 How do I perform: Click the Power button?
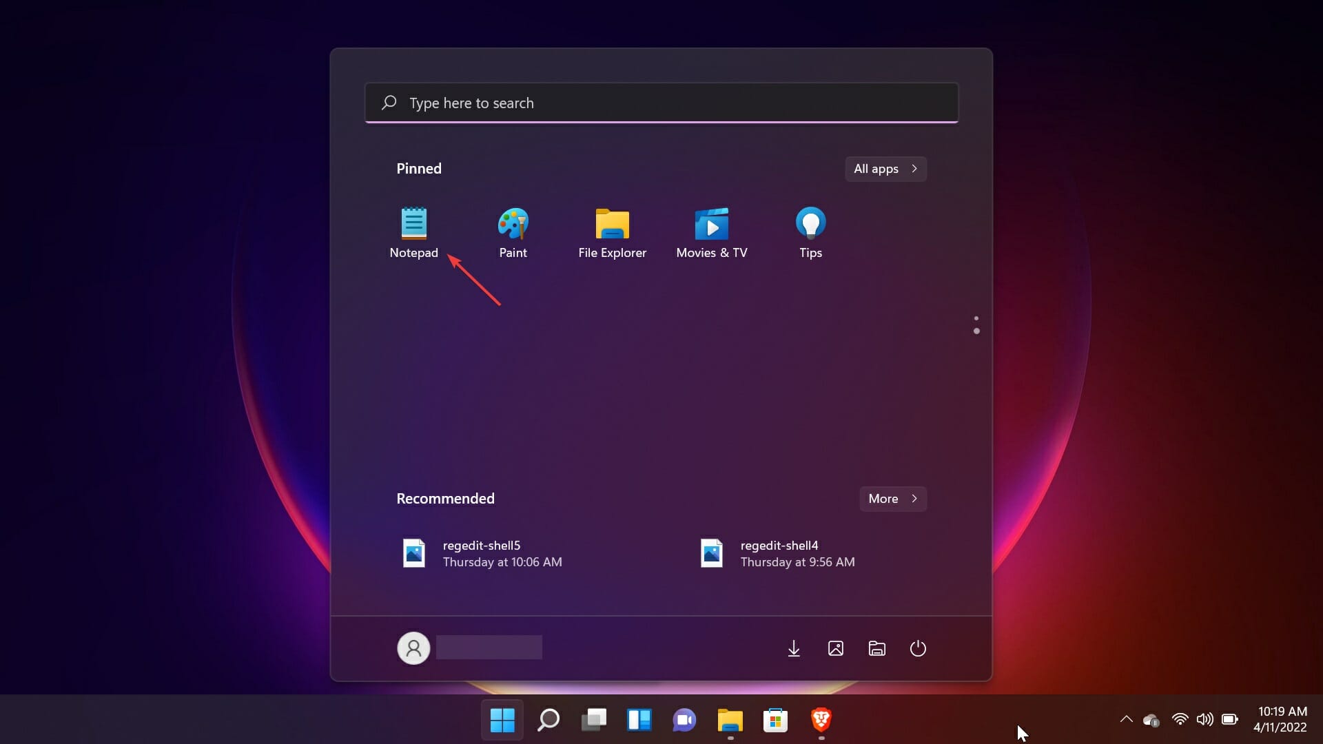tap(918, 648)
